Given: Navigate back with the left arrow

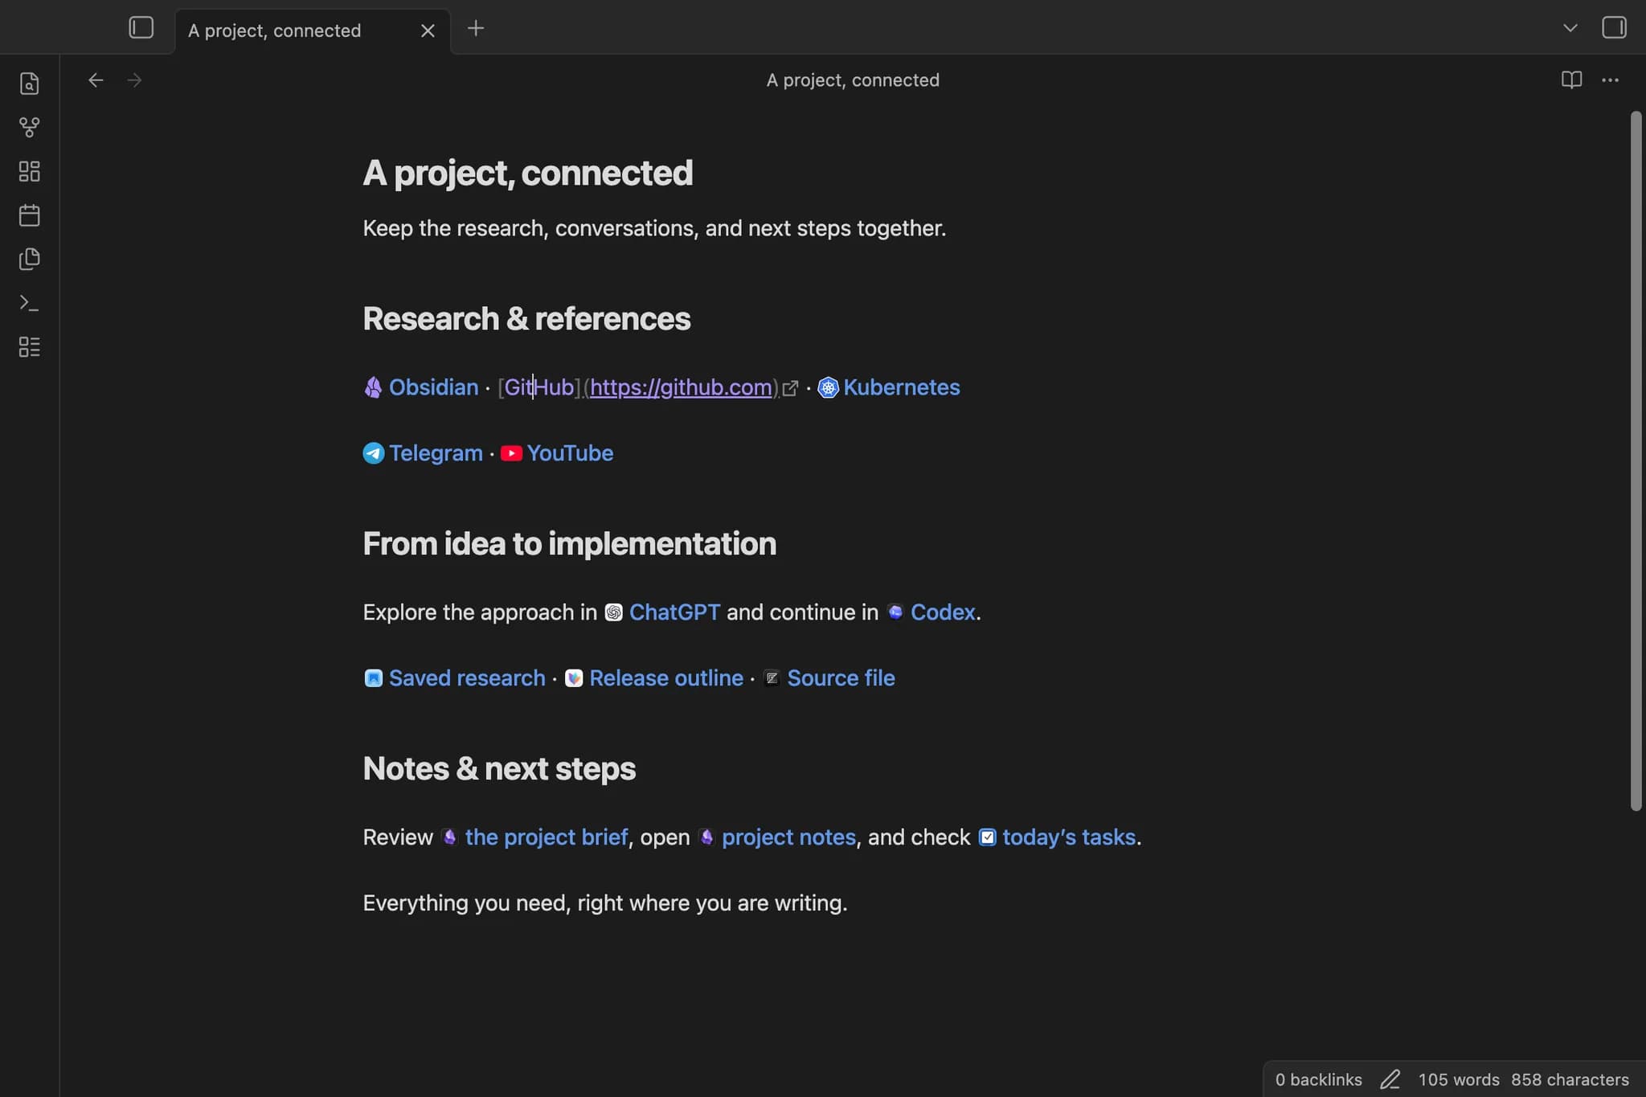Looking at the screenshot, I should pyautogui.click(x=96, y=80).
